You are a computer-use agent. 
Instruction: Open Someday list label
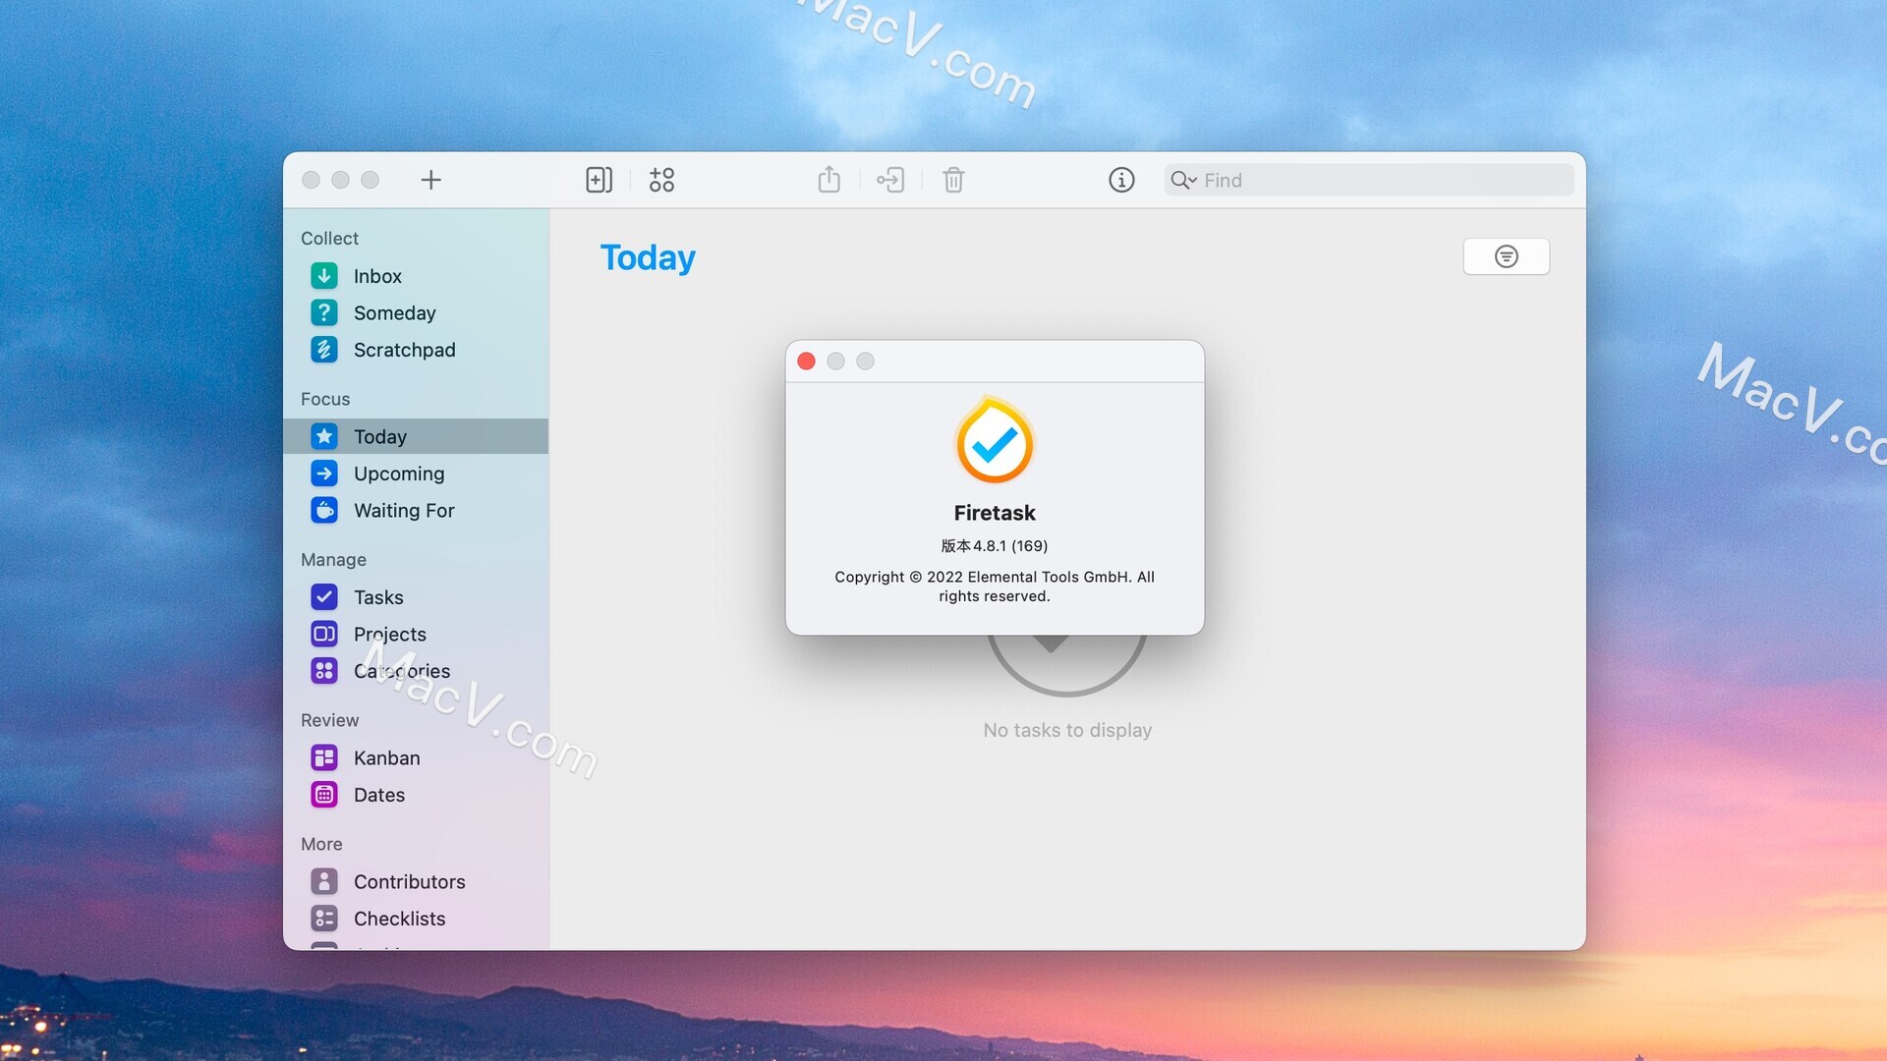(394, 312)
